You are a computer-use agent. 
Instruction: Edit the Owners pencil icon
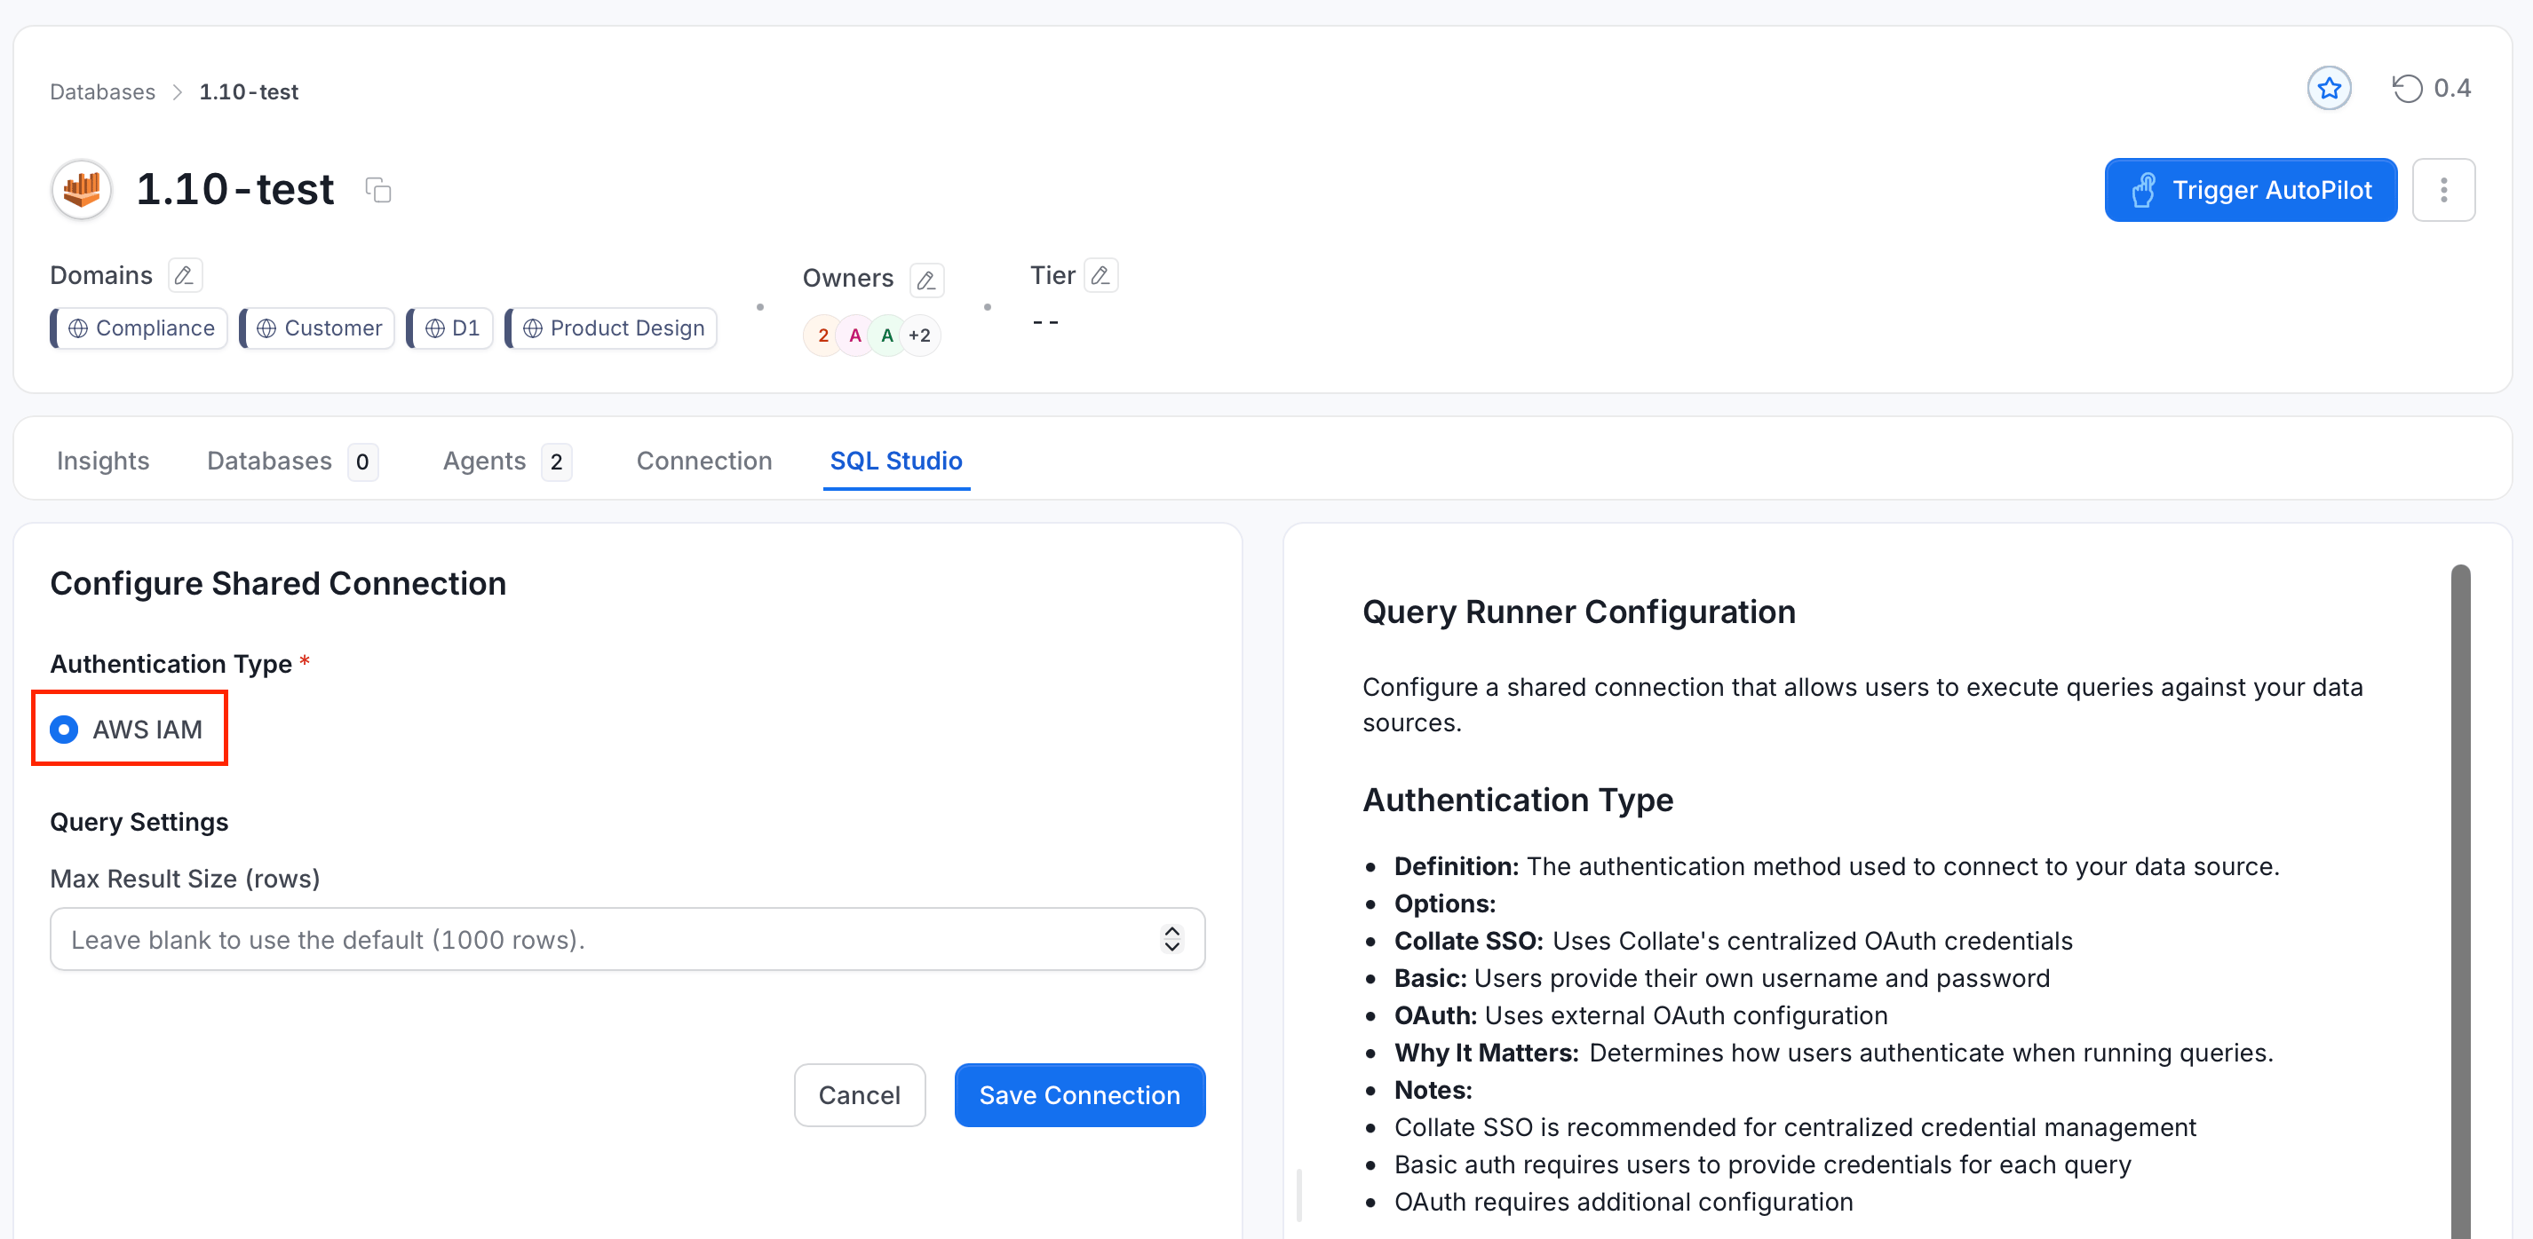[x=925, y=280]
